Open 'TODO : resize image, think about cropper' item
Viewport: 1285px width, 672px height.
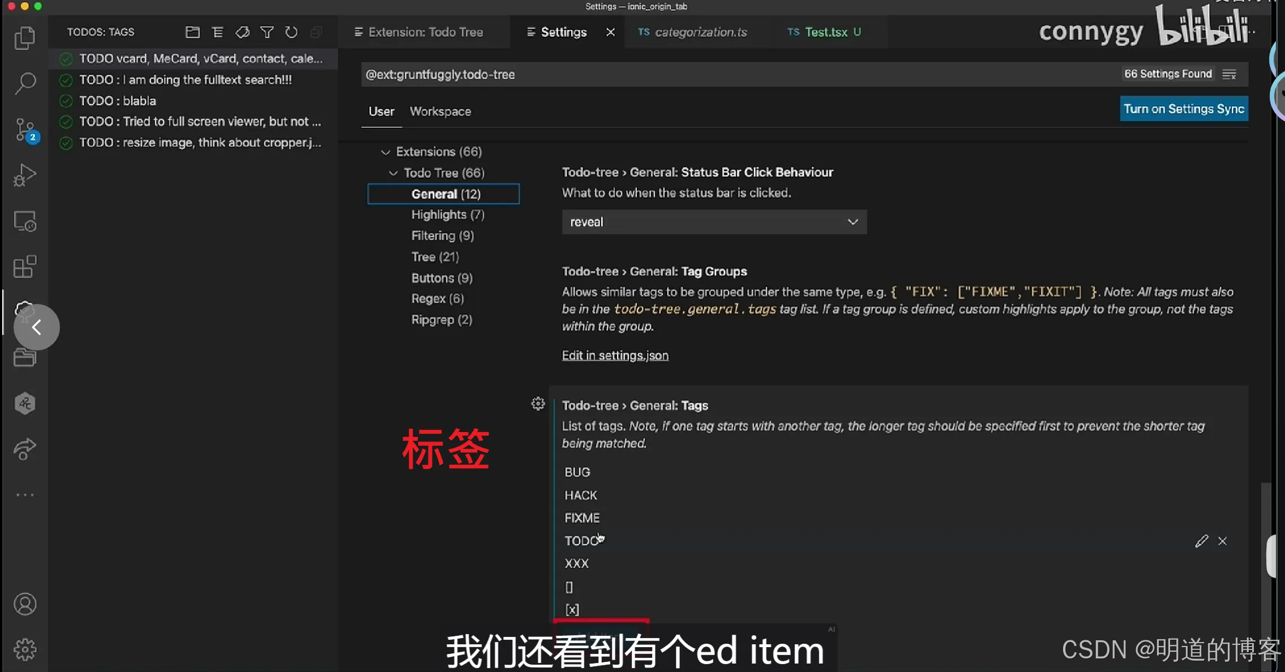click(x=200, y=143)
